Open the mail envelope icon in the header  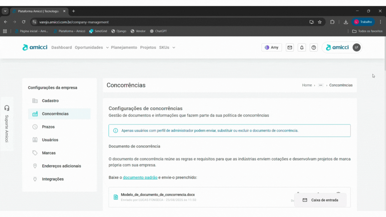coord(289,47)
